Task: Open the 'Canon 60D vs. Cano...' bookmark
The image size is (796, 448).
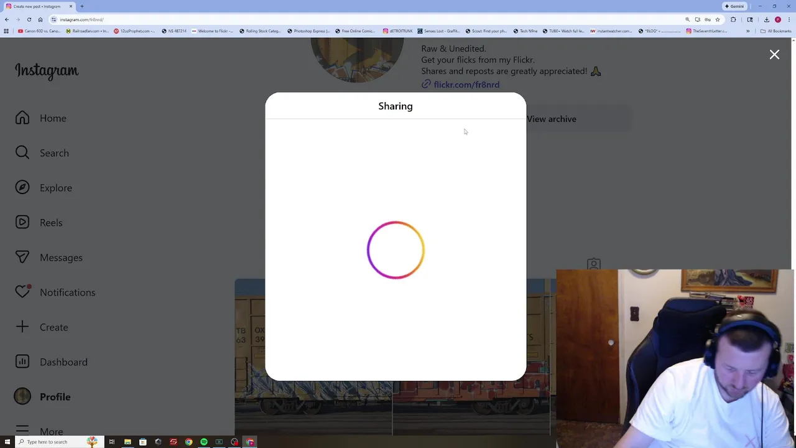Action: tap(39, 31)
